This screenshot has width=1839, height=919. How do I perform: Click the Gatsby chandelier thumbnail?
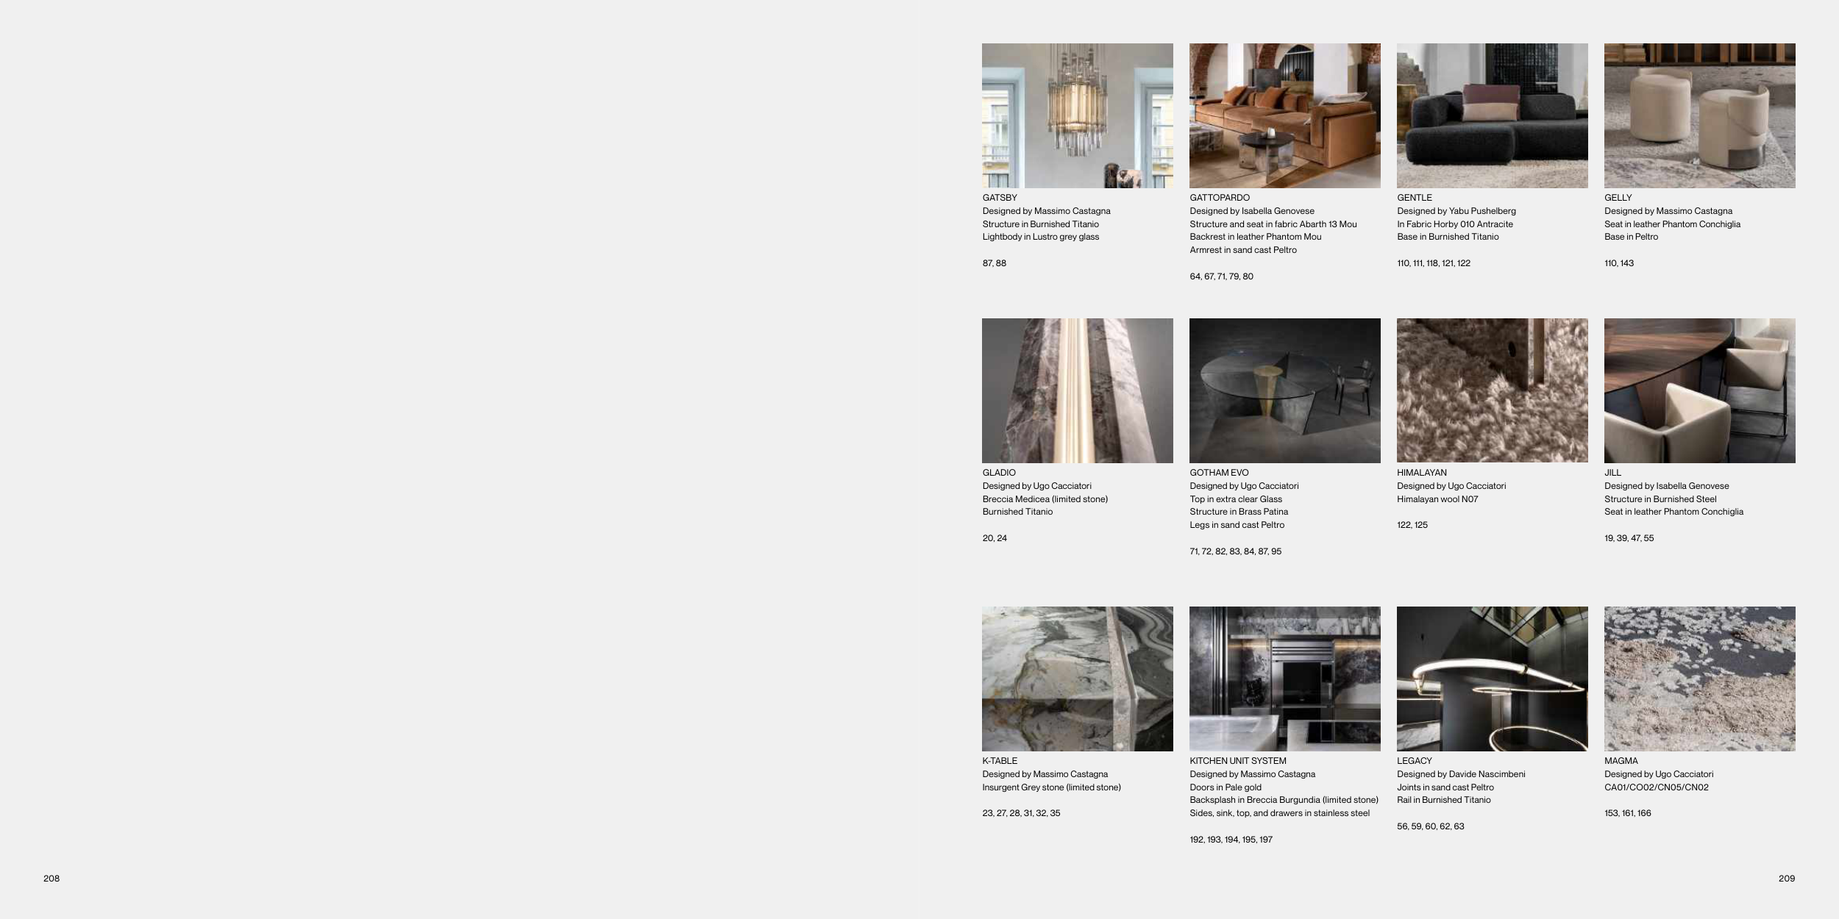coord(1077,115)
